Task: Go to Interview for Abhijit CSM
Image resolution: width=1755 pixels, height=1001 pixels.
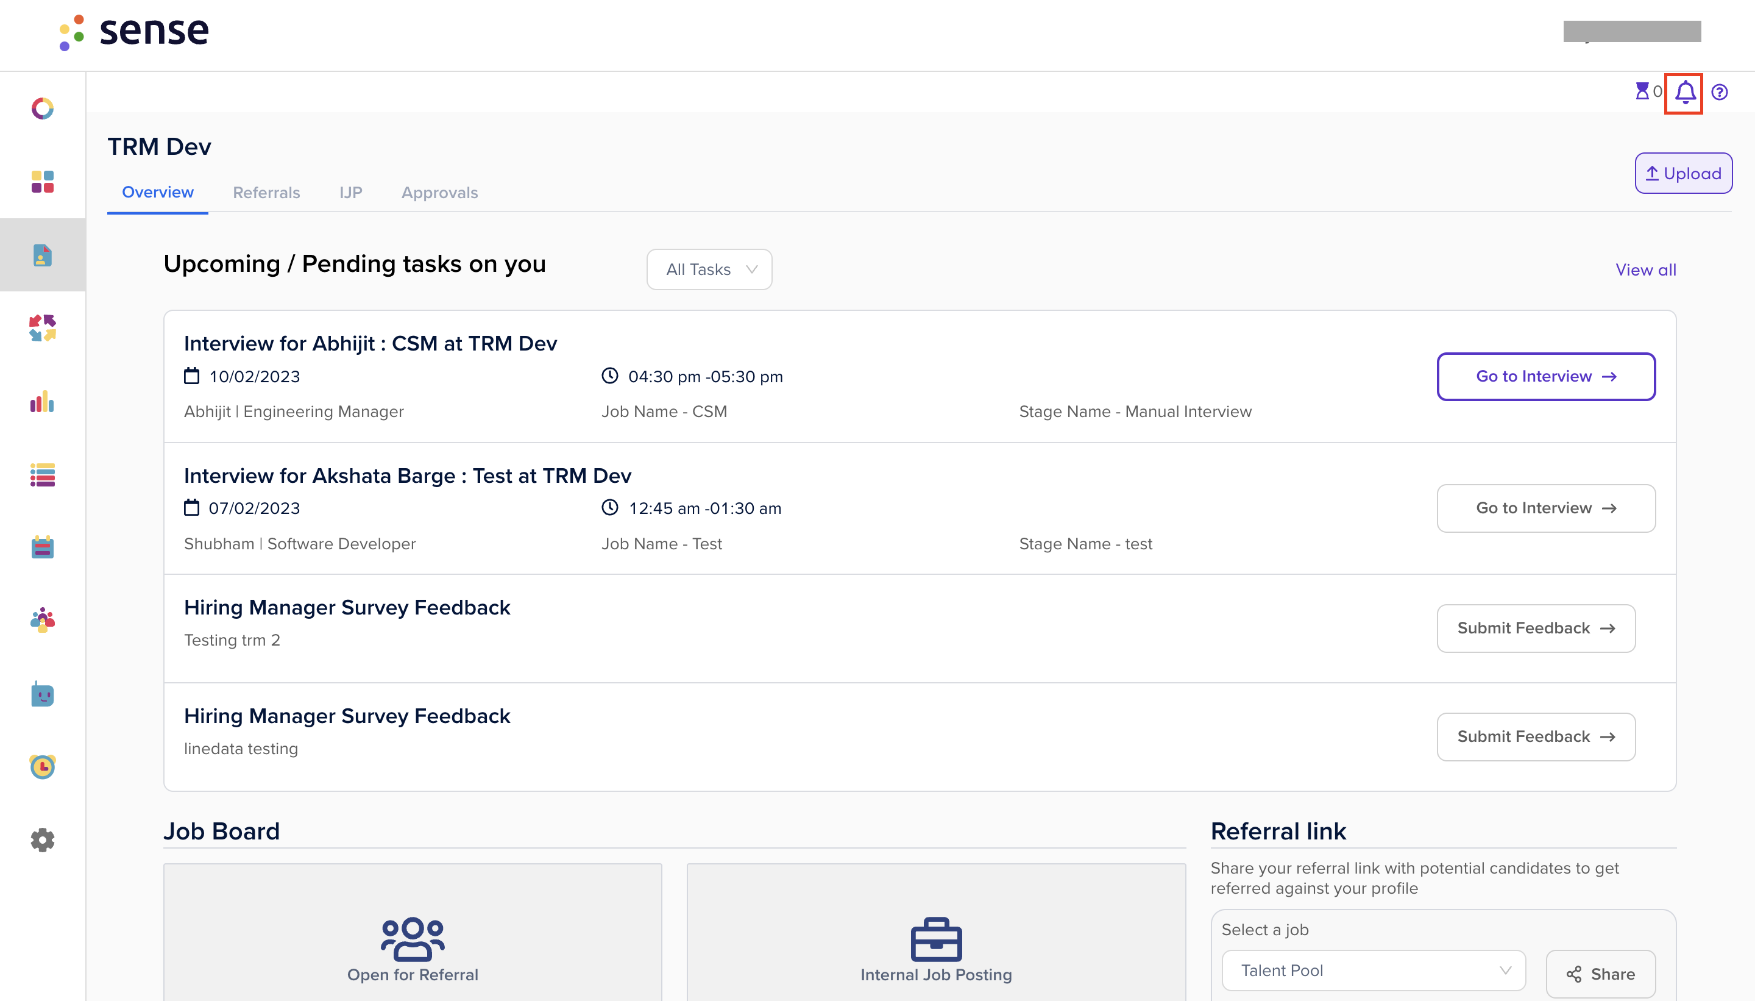Action: click(x=1546, y=376)
